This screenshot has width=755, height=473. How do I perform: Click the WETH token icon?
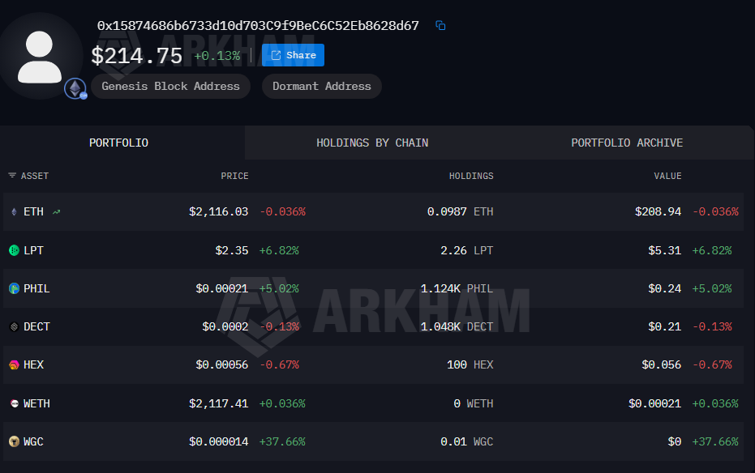pyautogui.click(x=14, y=403)
